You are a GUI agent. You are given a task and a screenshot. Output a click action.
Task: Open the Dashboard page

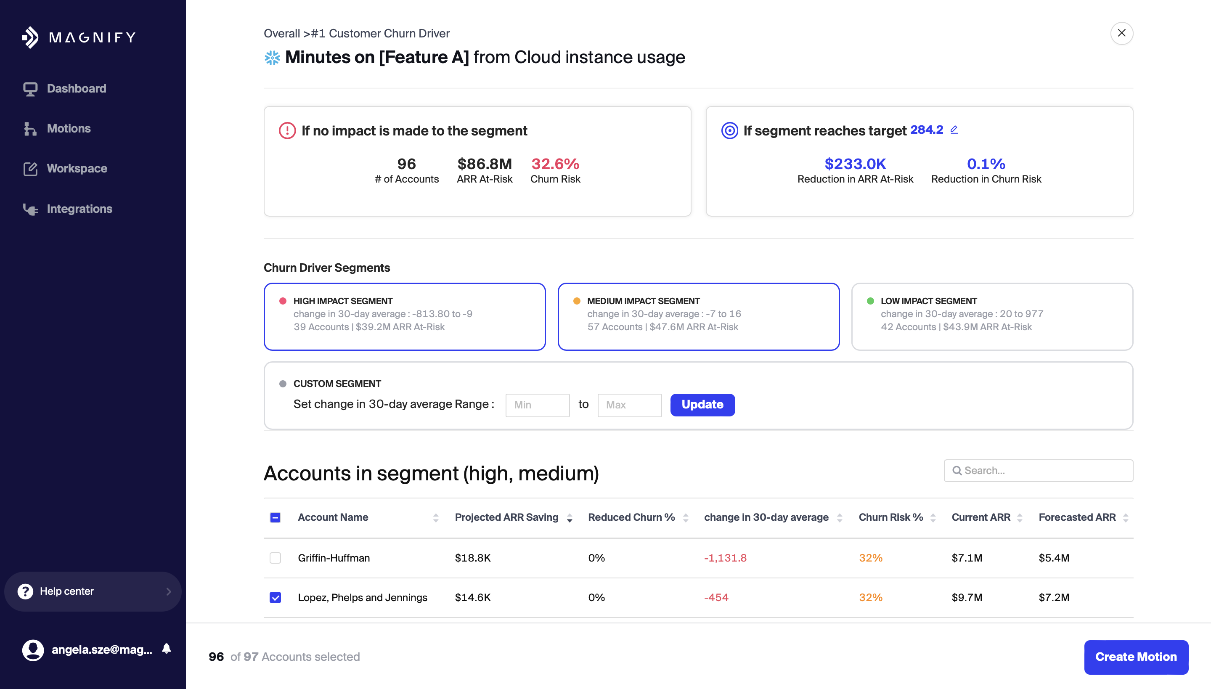pyautogui.click(x=76, y=88)
